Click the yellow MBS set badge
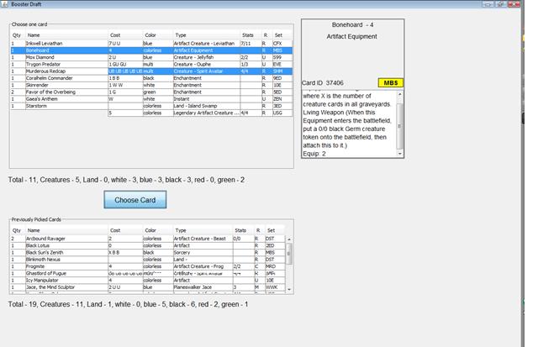The width and height of the screenshot is (538, 347). 390,83
